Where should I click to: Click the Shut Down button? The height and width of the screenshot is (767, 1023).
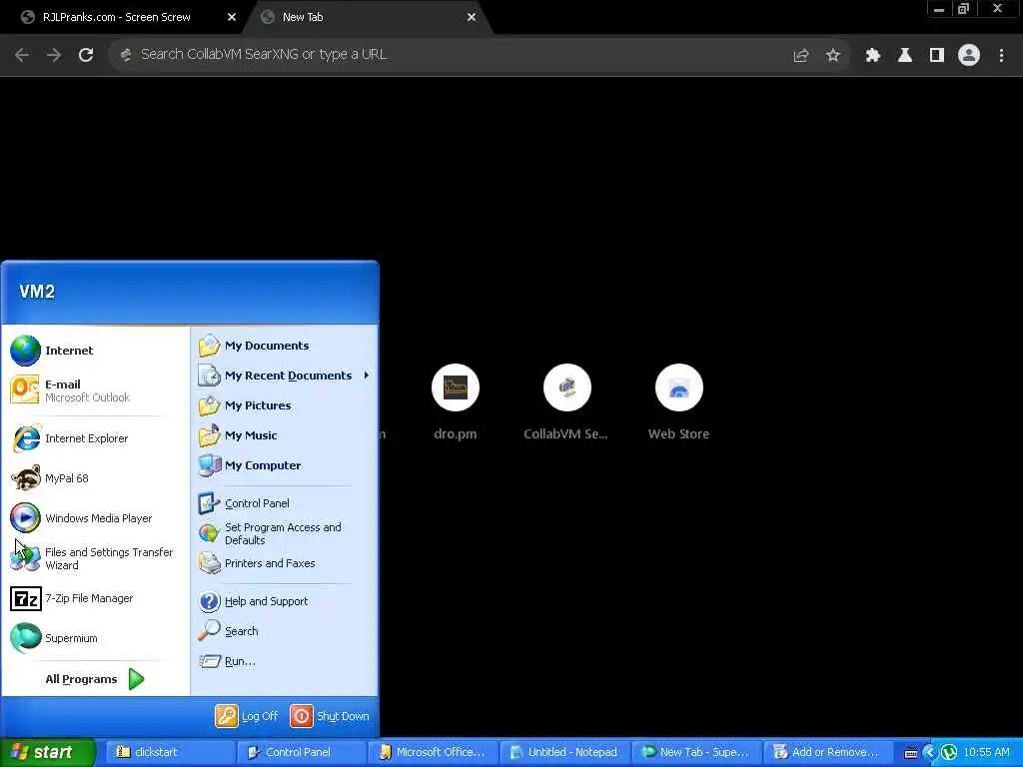330,716
